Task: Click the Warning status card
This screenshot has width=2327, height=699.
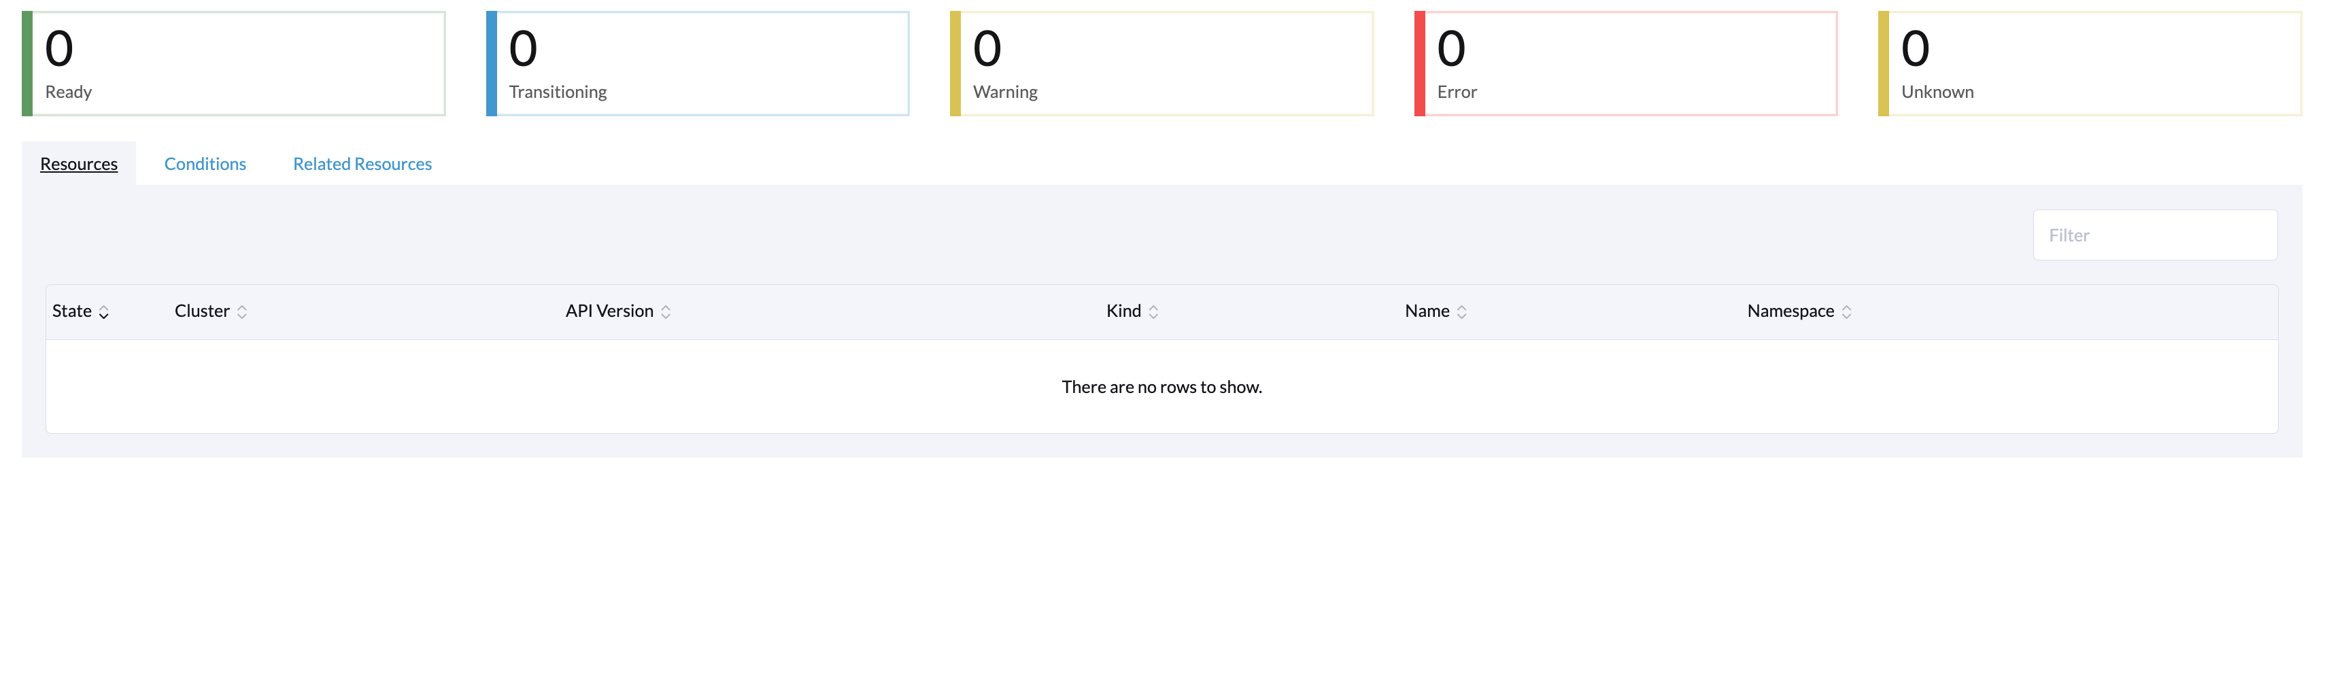Action: [1161, 63]
